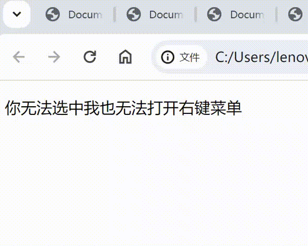Go back with the left arrow button
Image resolution: width=308 pixels, height=246 pixels.
pos(19,57)
